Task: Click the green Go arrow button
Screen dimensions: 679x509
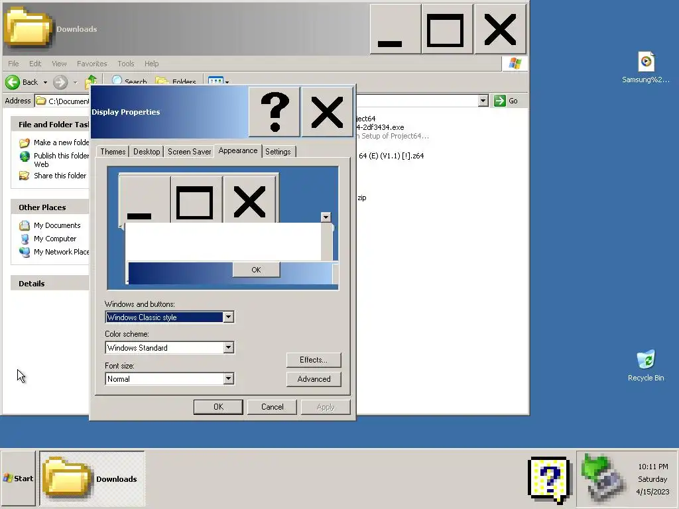Action: pyautogui.click(x=500, y=101)
